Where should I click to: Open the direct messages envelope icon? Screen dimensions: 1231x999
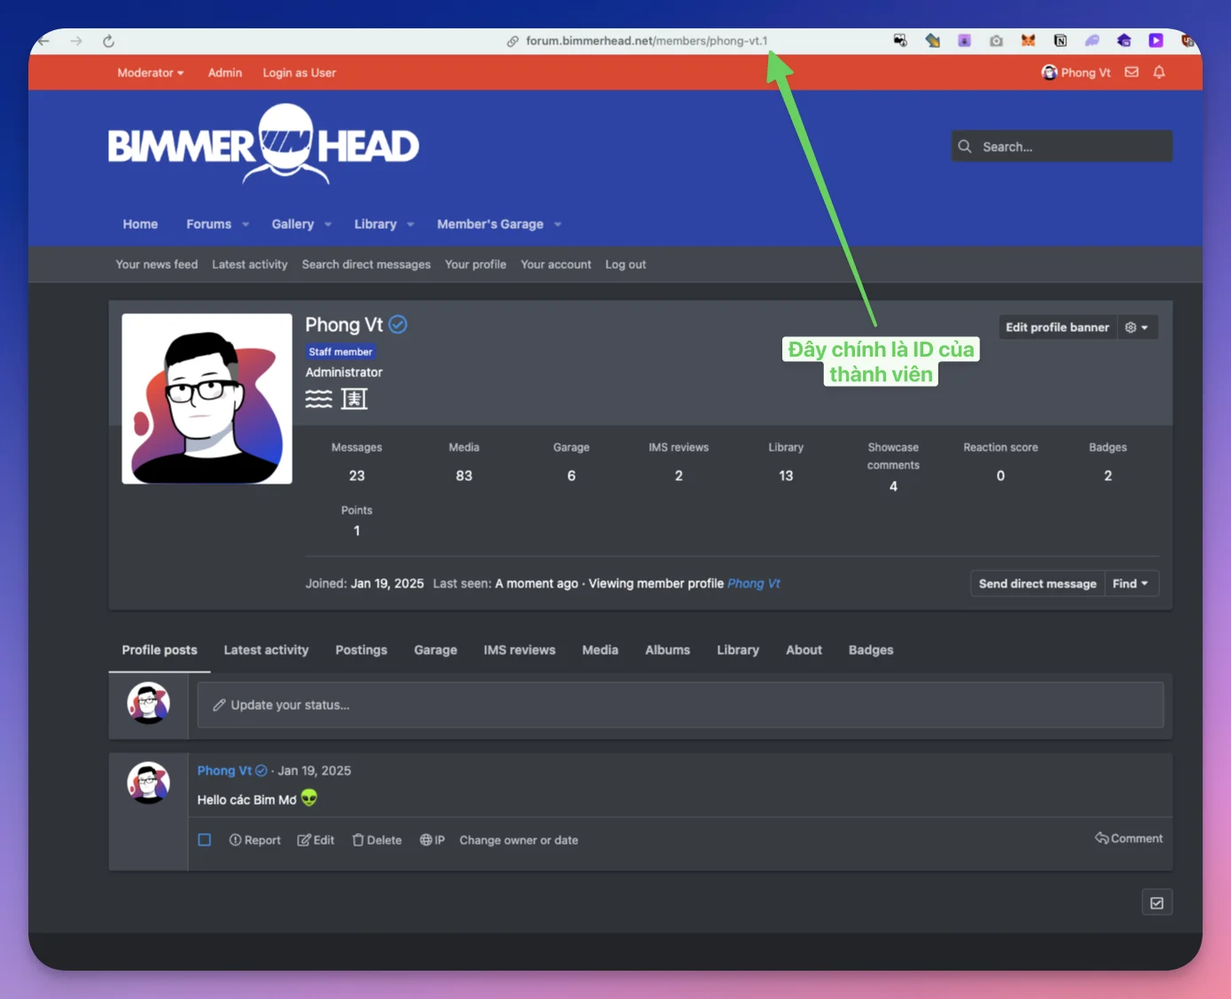coord(1132,73)
